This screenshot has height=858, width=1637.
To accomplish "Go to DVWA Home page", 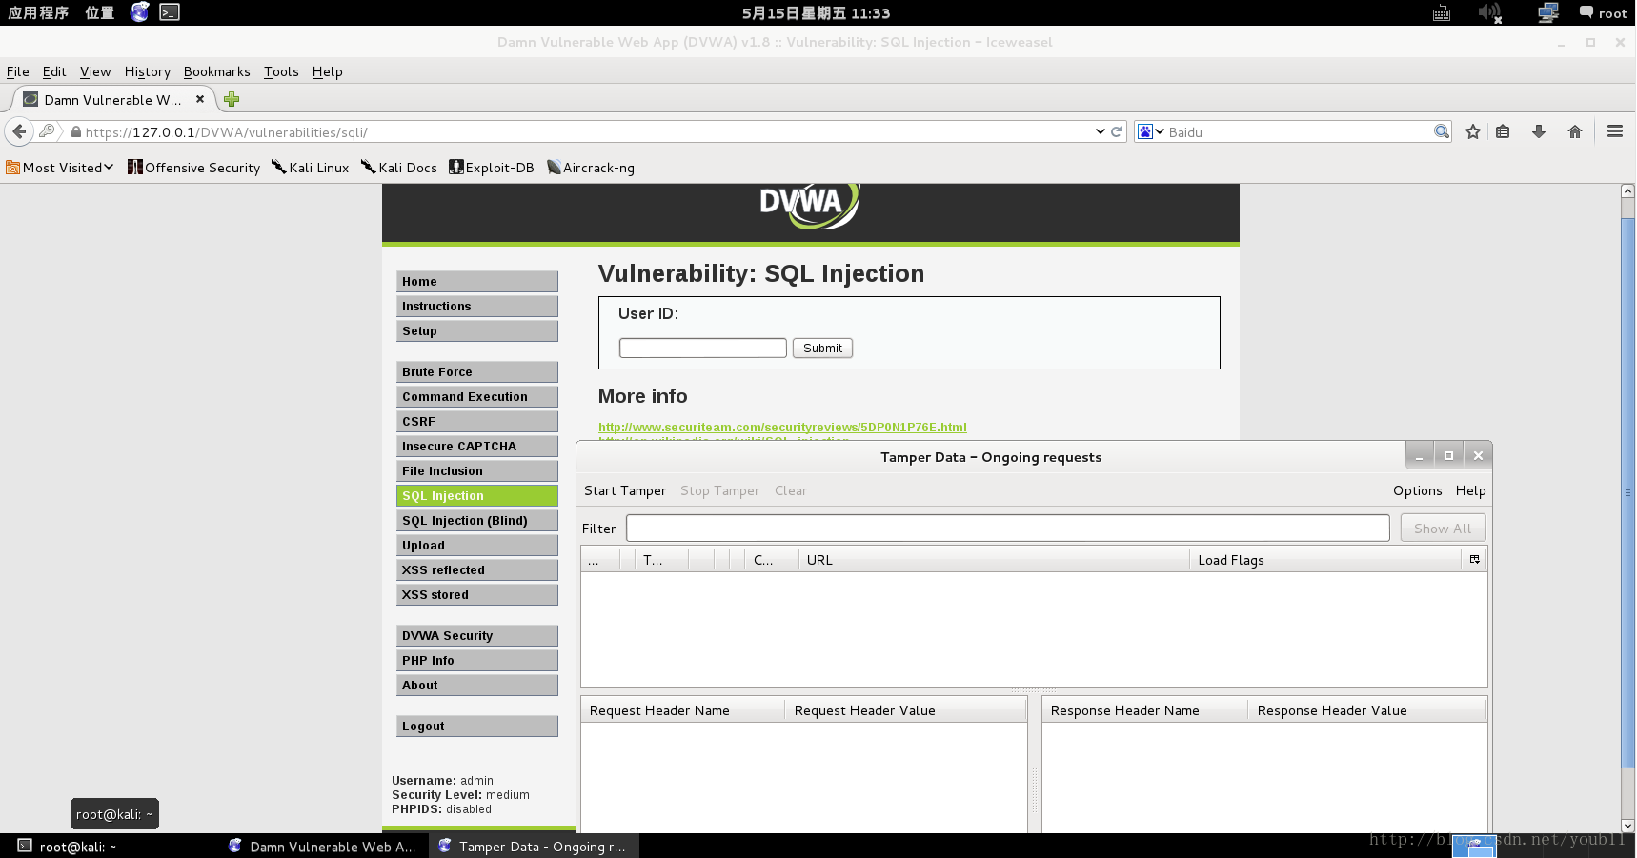I will pos(477,281).
